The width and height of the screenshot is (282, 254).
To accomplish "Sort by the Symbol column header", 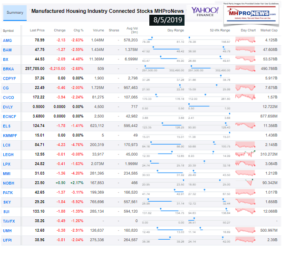I will [8, 31].
